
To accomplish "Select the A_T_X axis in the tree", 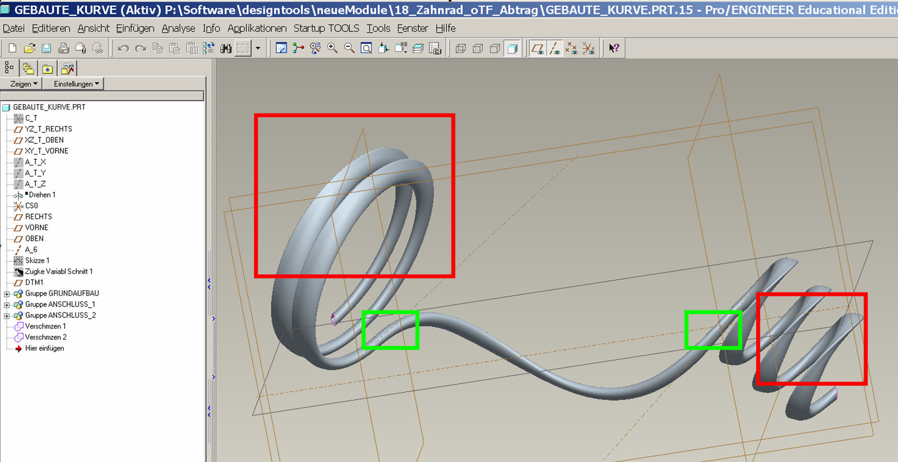I will pos(35,162).
